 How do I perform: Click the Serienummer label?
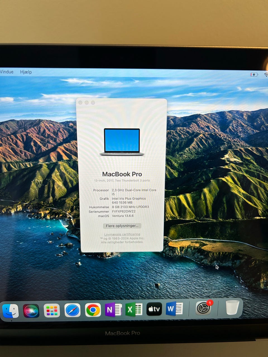(x=99, y=212)
